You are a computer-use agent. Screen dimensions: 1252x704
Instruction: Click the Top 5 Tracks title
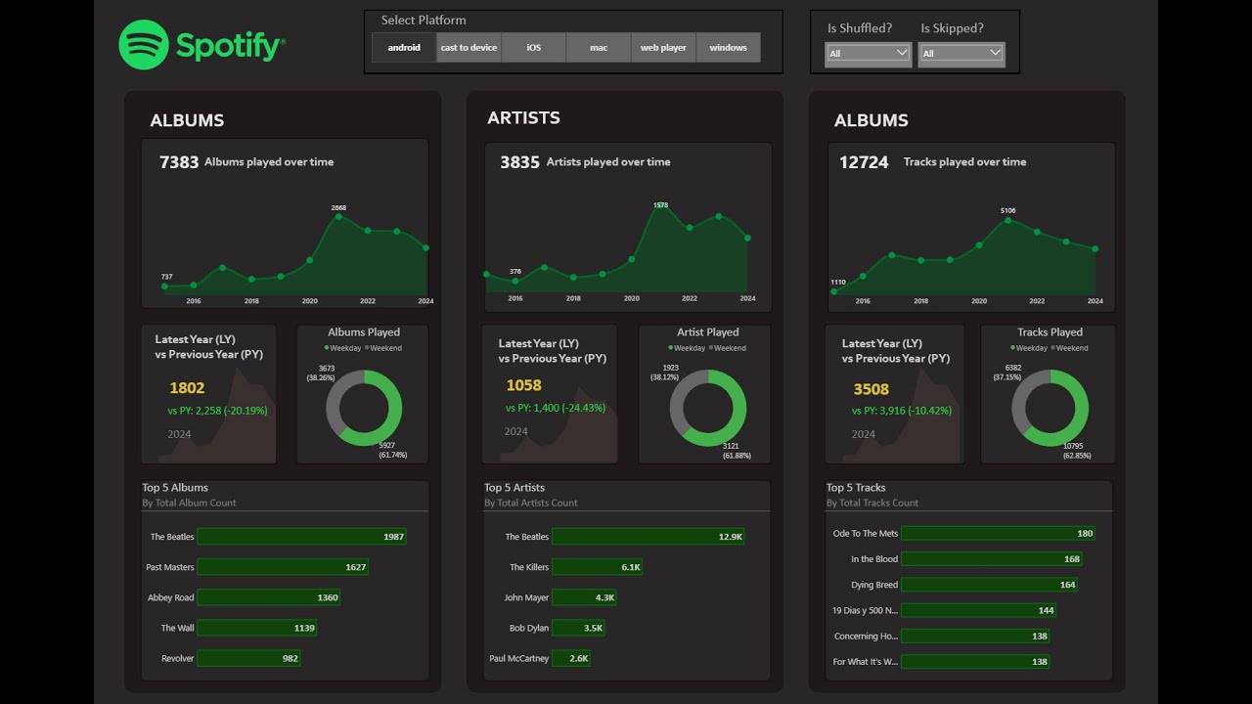click(856, 488)
